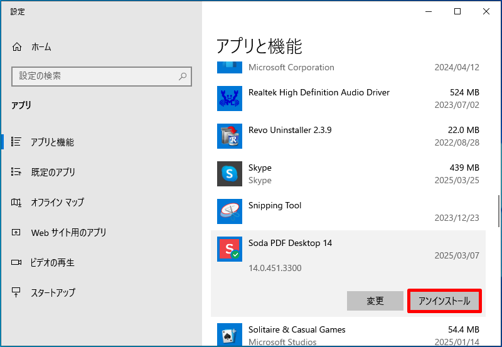Open the 既定のアプリ sidebar page

pyautogui.click(x=53, y=173)
